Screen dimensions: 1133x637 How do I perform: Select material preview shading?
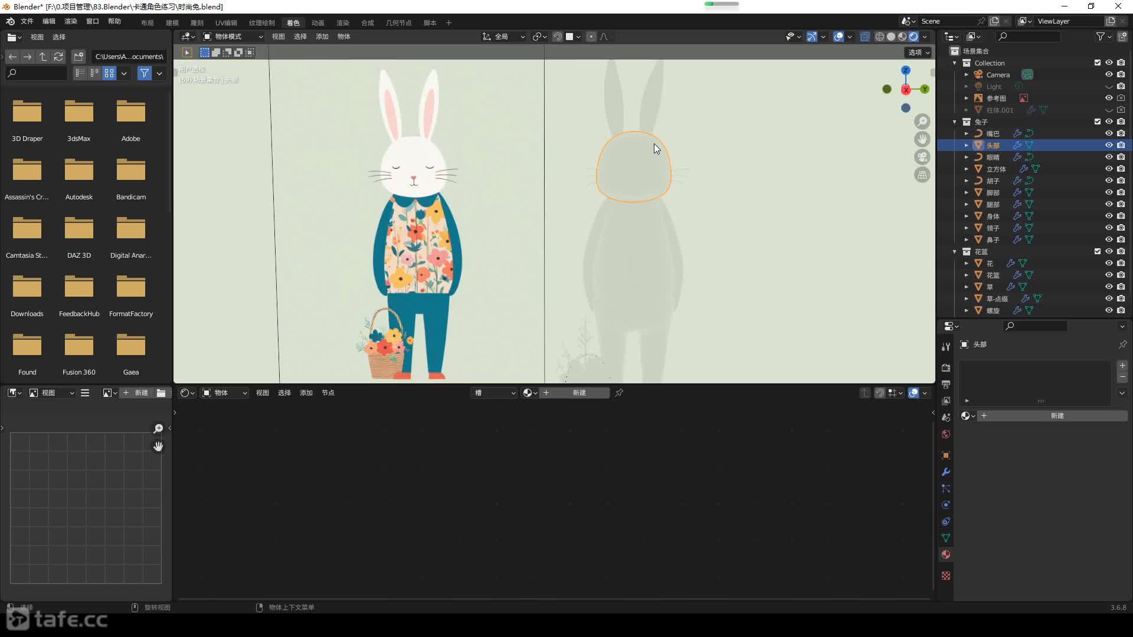coord(902,37)
